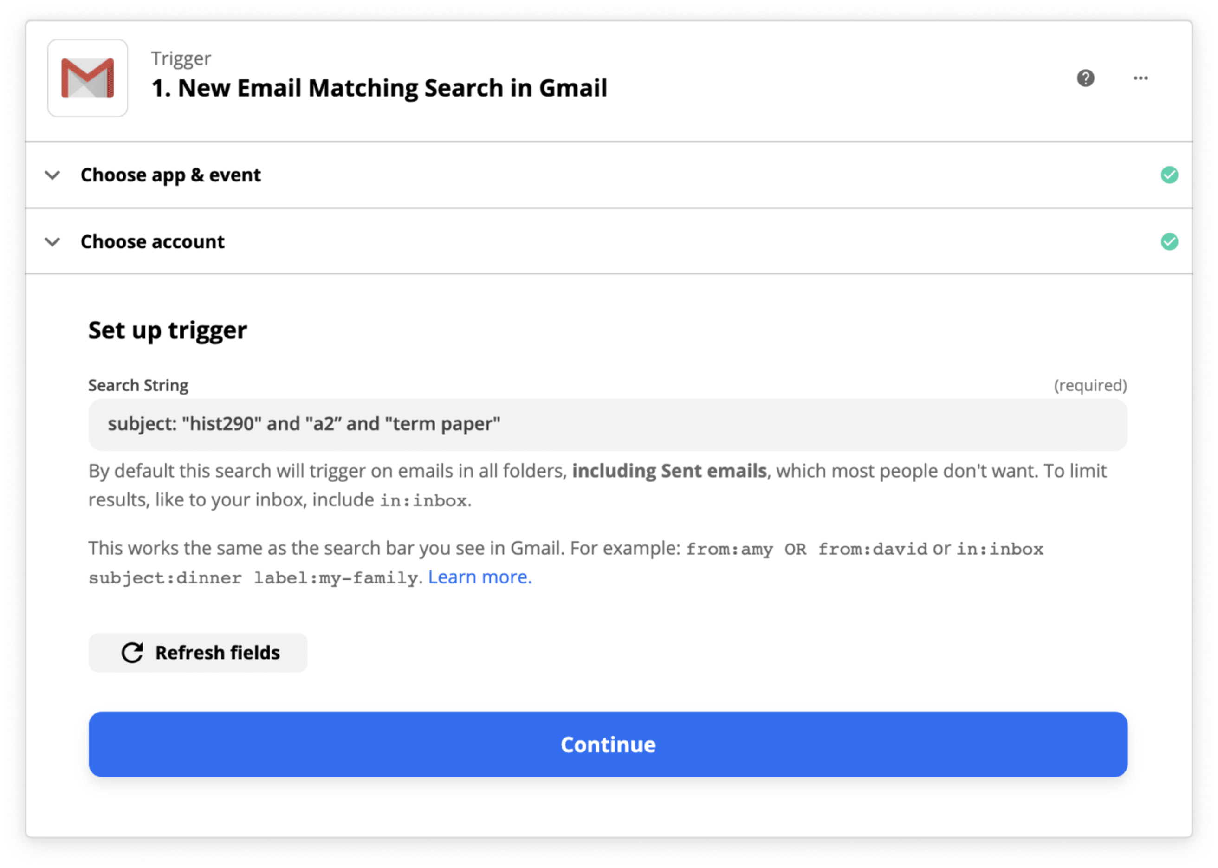Click the chevron next to Choose app & event
The height and width of the screenshot is (868, 1218).
[x=52, y=175]
